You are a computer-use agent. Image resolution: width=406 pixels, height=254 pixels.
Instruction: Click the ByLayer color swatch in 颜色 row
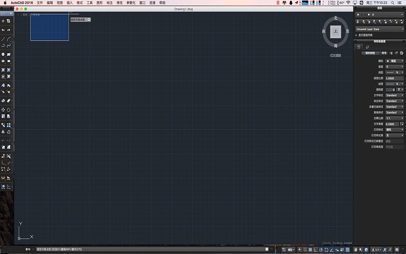(x=388, y=61)
